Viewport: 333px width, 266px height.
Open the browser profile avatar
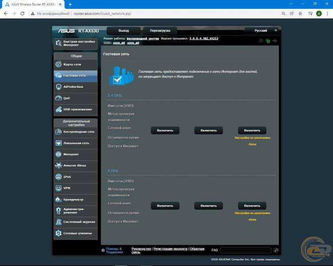pos(319,14)
